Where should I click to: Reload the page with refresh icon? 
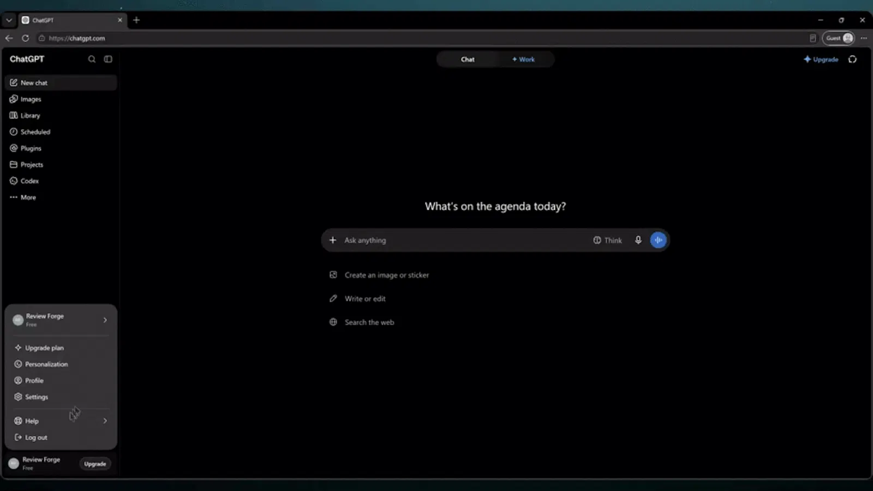25,38
